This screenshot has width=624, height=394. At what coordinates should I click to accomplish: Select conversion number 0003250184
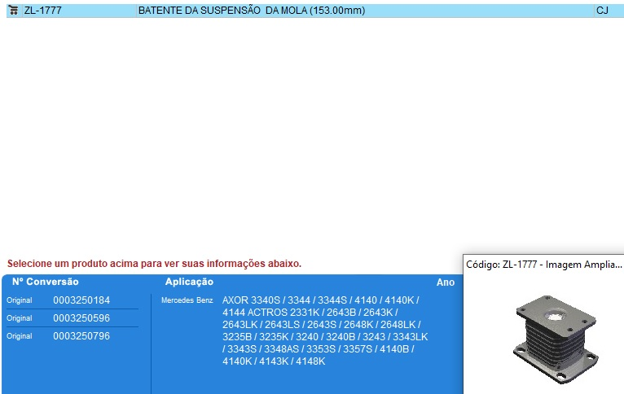coord(81,300)
